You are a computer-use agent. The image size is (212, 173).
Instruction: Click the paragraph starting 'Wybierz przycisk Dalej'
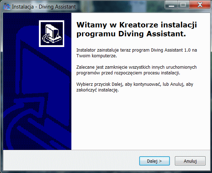[x=135, y=87]
